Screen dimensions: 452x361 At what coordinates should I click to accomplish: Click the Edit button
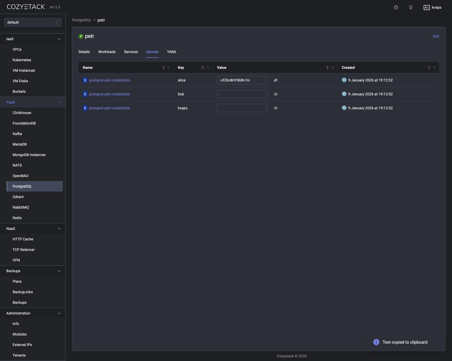[436, 36]
